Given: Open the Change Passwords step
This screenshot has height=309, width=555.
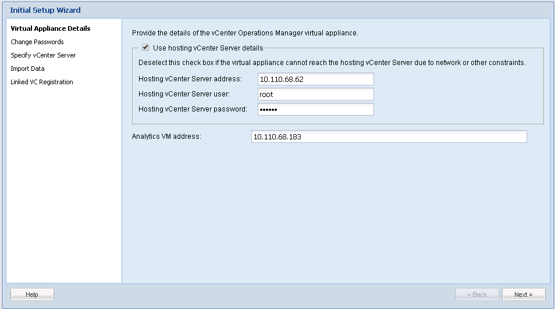Looking at the screenshot, I should pos(37,42).
